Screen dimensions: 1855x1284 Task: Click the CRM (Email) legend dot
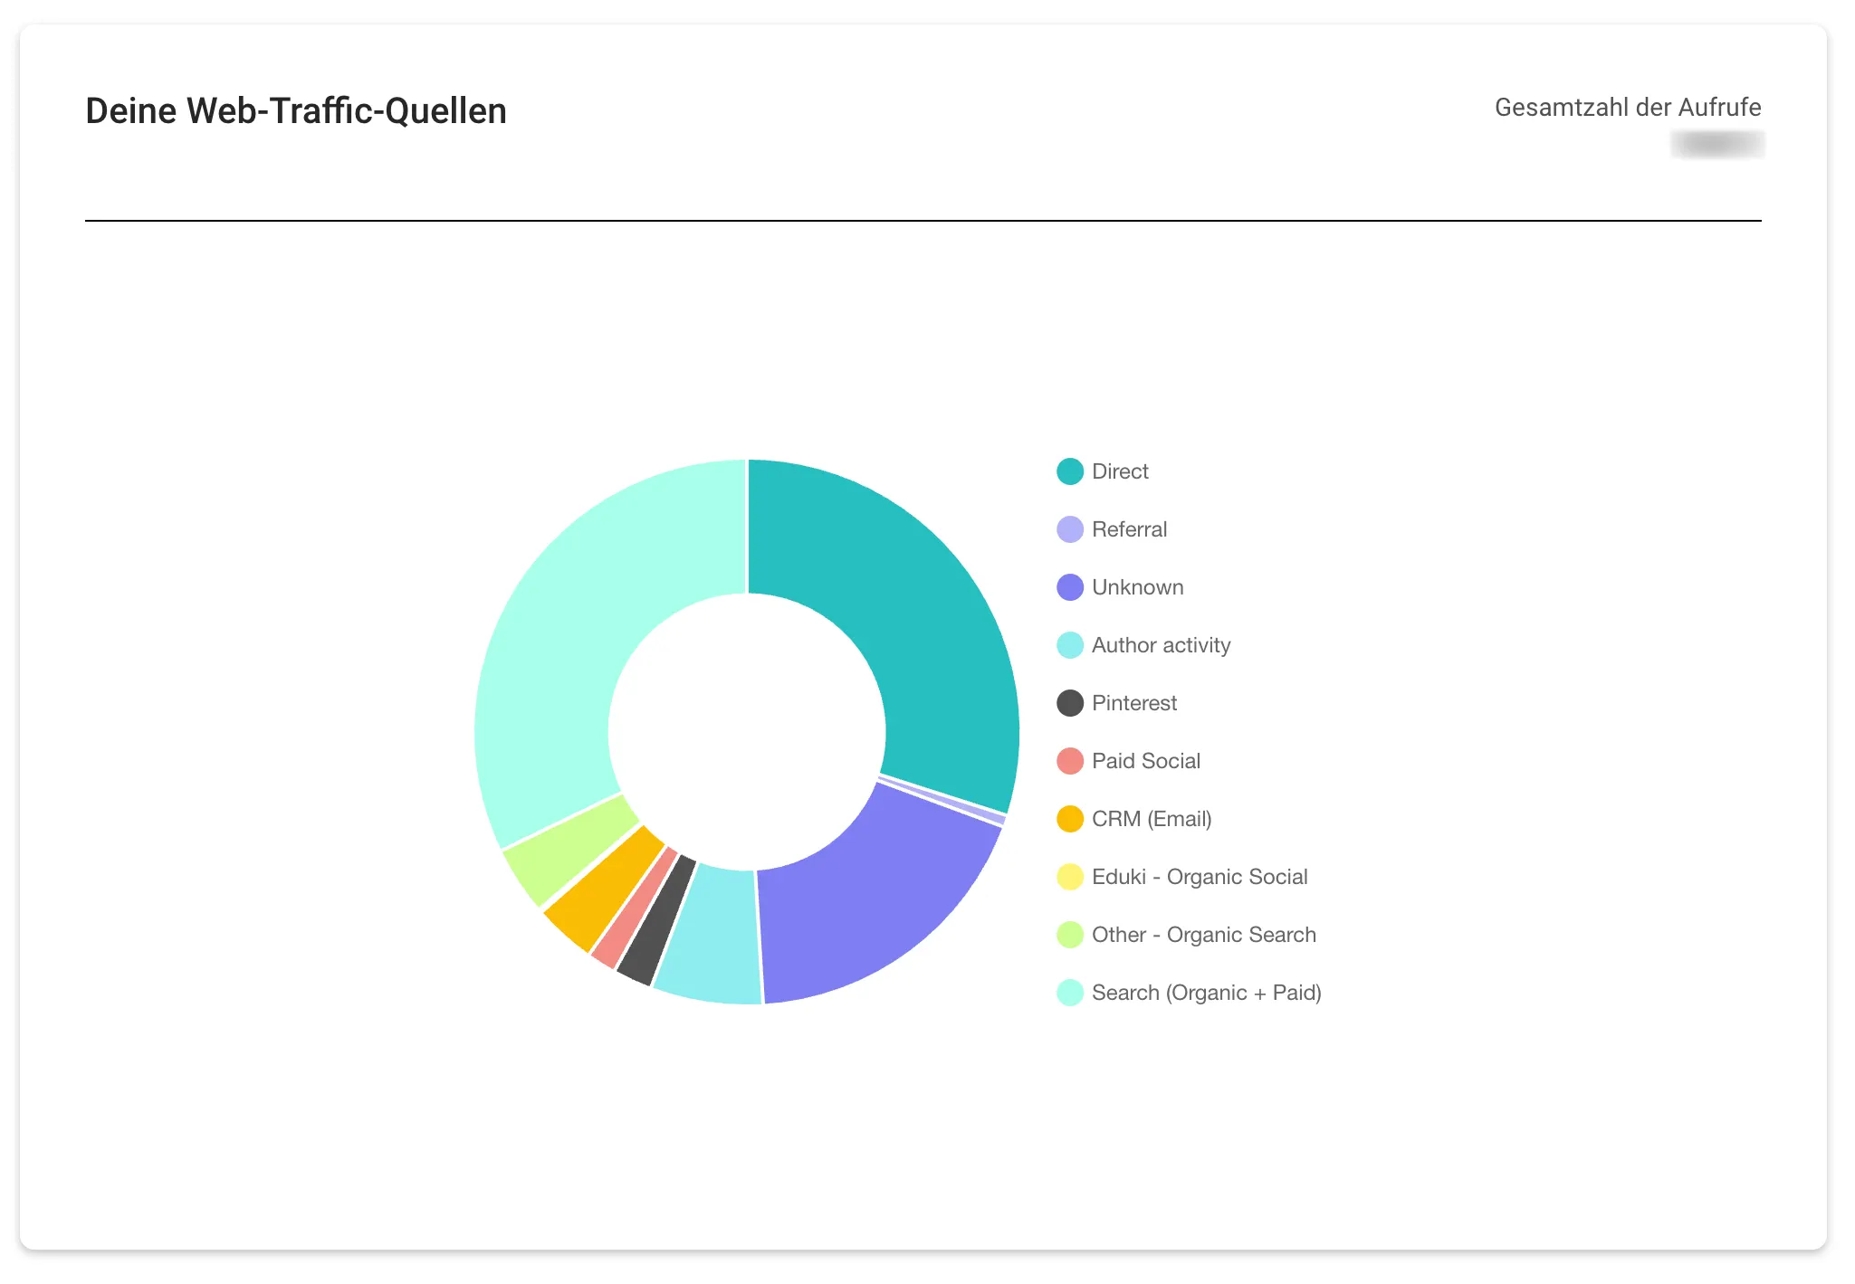coord(1069,819)
